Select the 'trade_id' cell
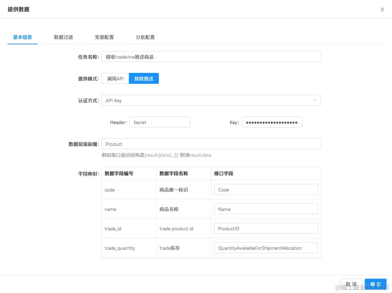The width and height of the screenshot is (392, 293). click(129, 228)
